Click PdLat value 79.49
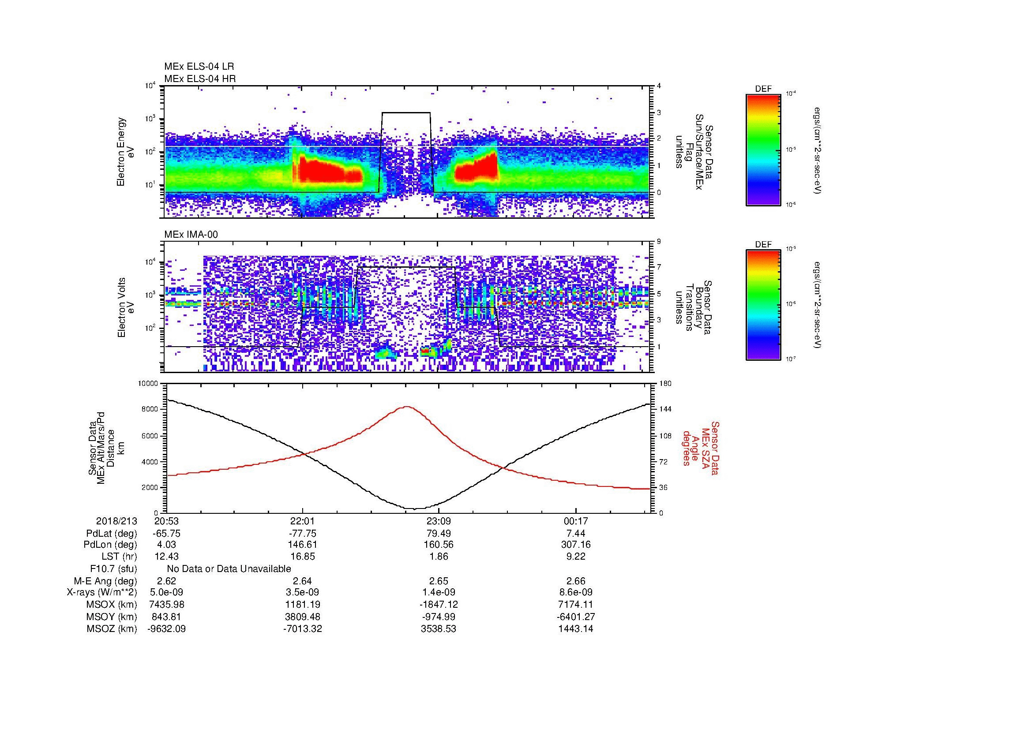Viewport: 1032px width, 729px height. pyautogui.click(x=439, y=534)
